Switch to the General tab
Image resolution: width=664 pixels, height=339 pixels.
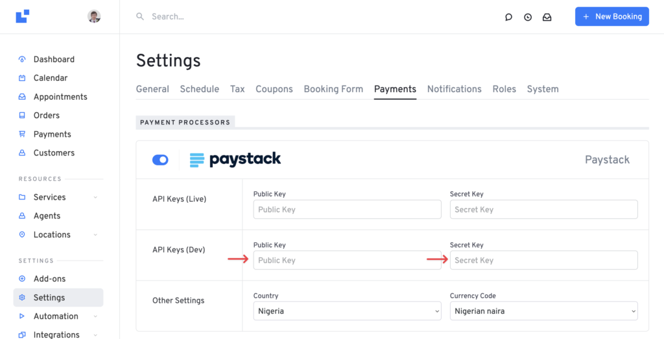[152, 89]
